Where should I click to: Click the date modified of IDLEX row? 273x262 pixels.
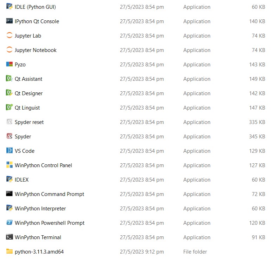click(142, 180)
